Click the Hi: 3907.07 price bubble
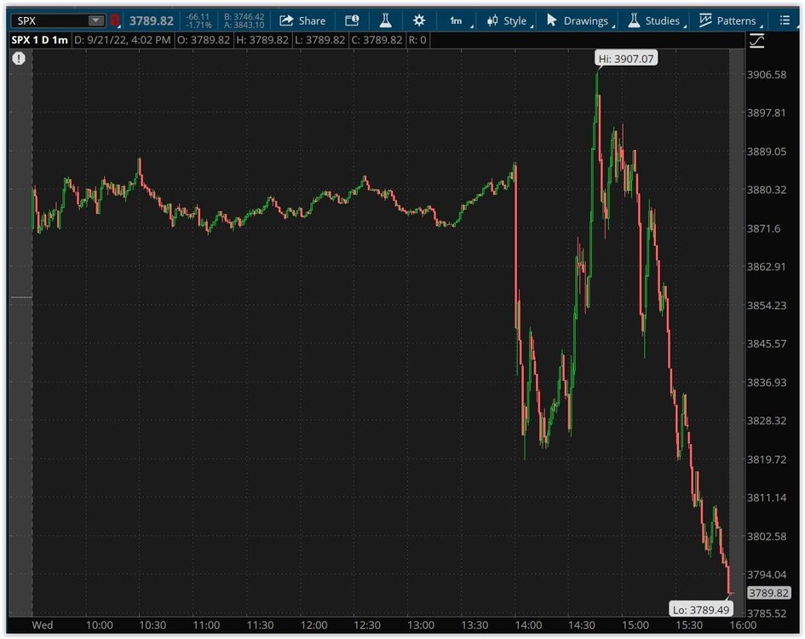 (x=626, y=58)
